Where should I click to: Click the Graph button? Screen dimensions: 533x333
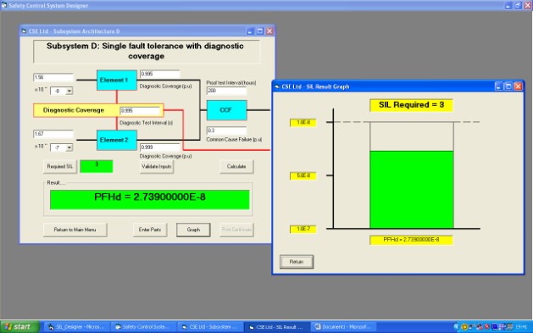pyautogui.click(x=193, y=230)
